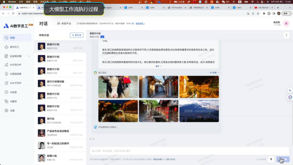Open the first 丽江 cow photo thumbnail
The width and height of the screenshot is (293, 165).
coord(118,87)
